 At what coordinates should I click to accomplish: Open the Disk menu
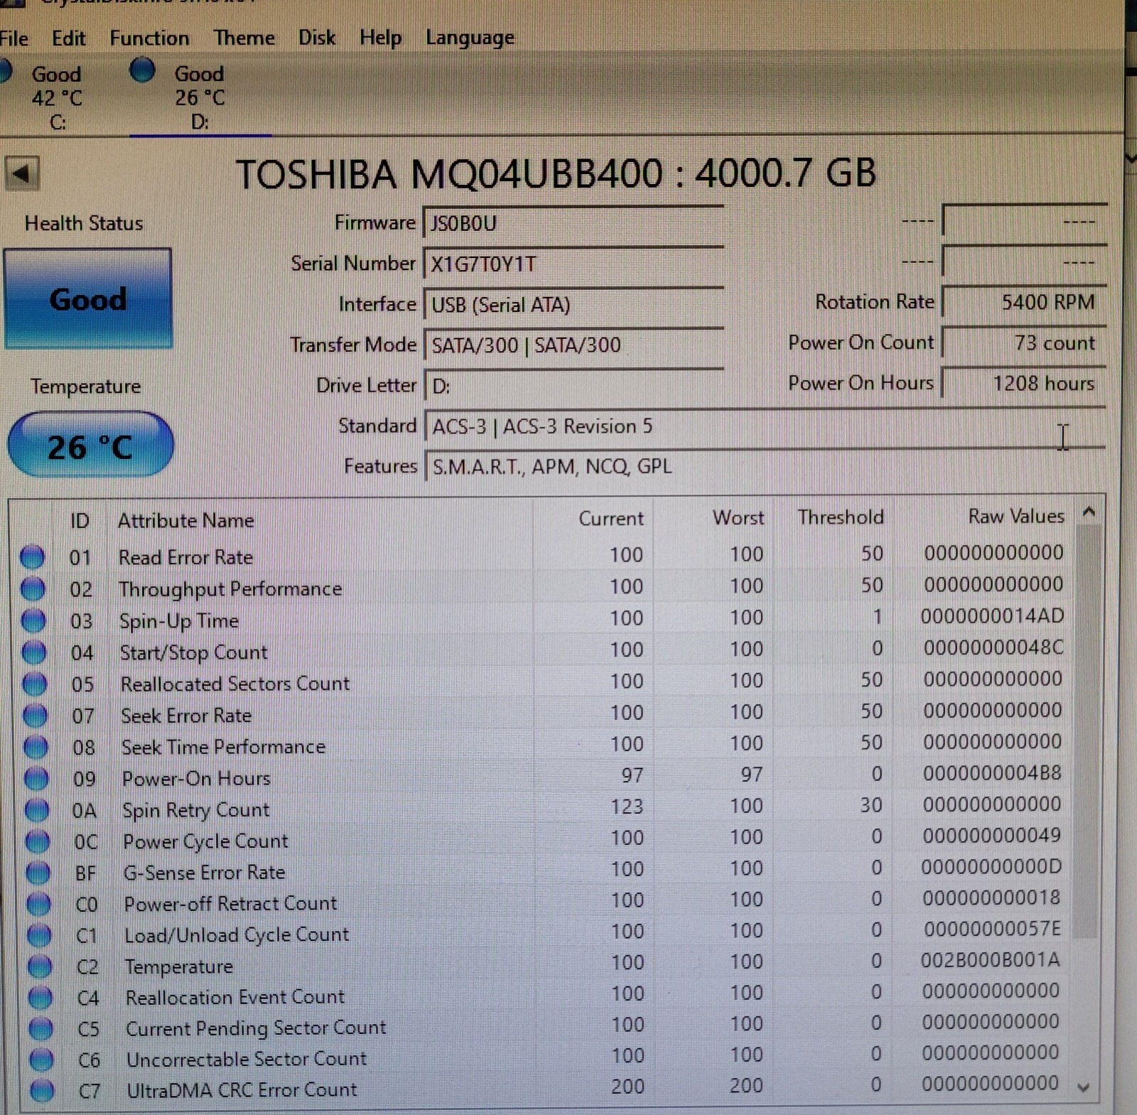point(317,38)
